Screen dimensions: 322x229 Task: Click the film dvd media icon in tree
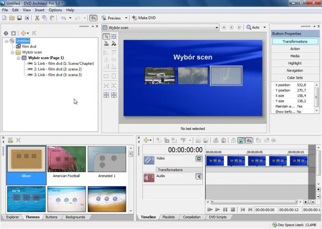(18, 47)
